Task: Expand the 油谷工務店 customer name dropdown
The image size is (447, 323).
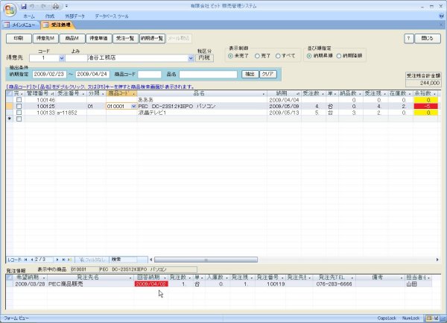Action: tap(190, 57)
